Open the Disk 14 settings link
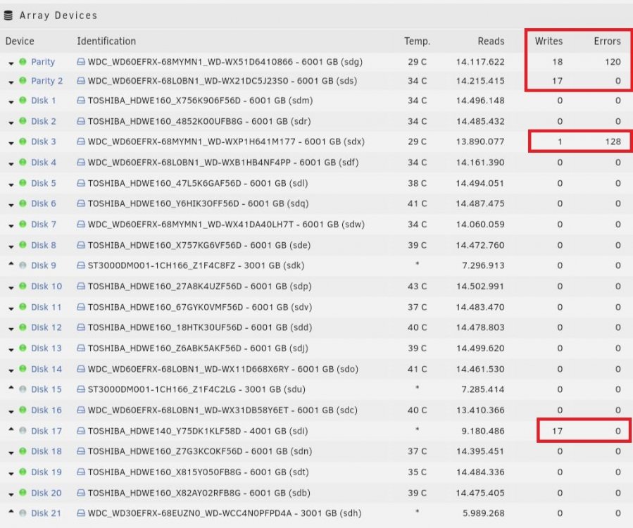The height and width of the screenshot is (528, 633). click(x=46, y=369)
